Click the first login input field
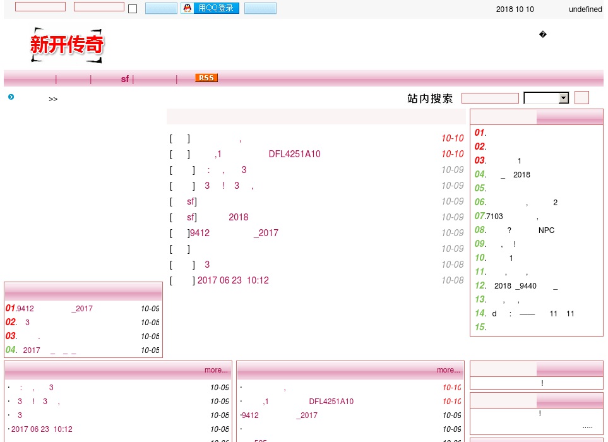Image resolution: width=608 pixels, height=442 pixels. coord(40,7)
